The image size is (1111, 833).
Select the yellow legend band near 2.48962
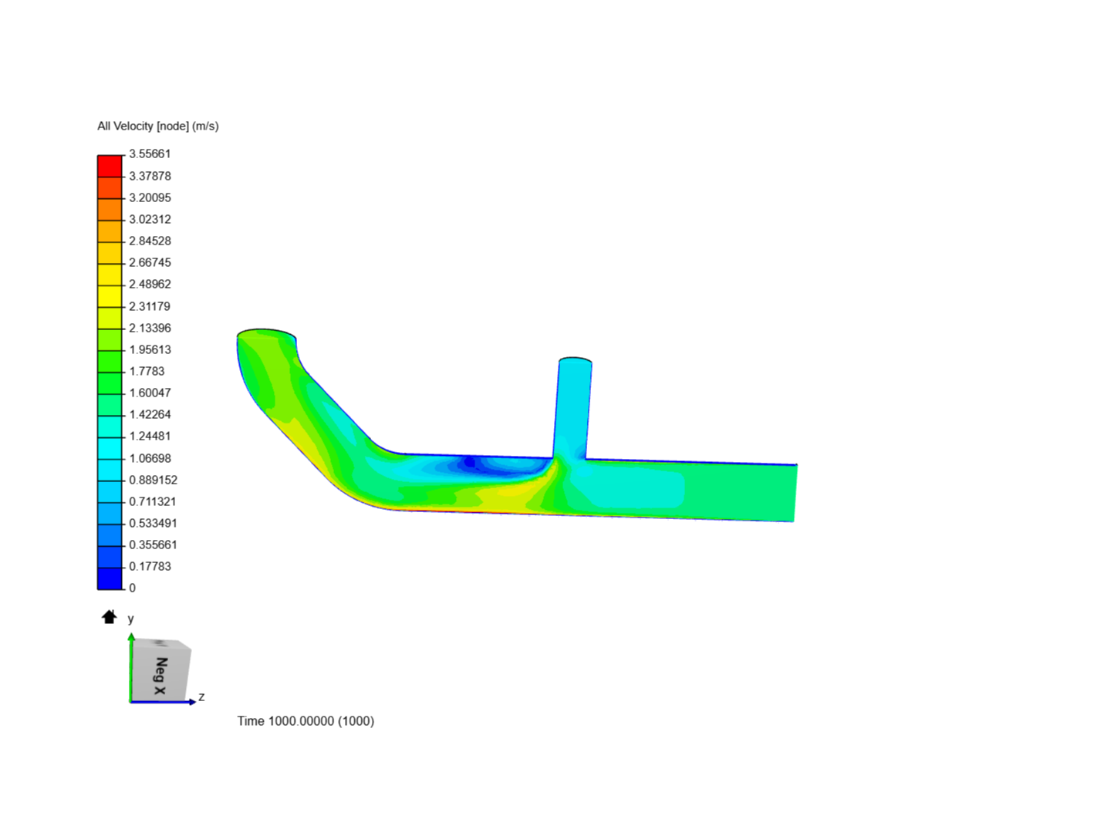point(110,296)
